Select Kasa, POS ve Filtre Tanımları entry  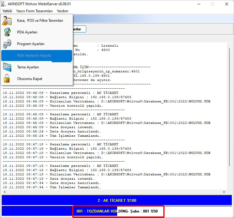[x=37, y=21]
